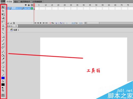Toggle onion skin outlines
Viewport: 133px width, 99px height.
pos(59,23)
